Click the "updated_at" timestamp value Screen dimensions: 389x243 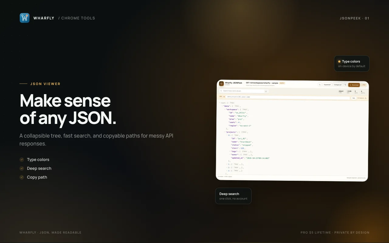258,158
